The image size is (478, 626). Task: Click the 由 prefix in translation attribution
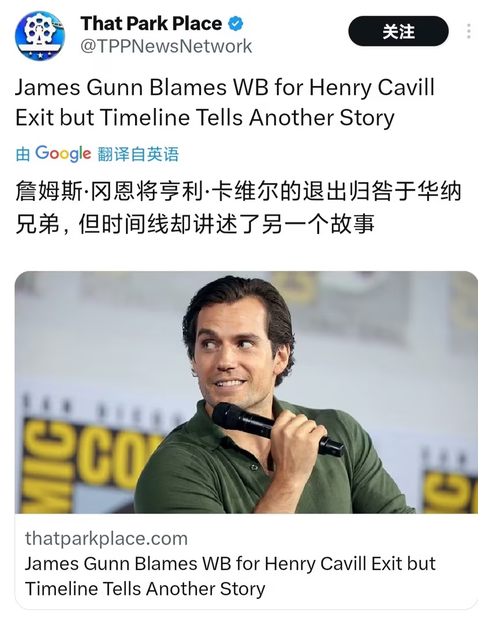point(23,154)
